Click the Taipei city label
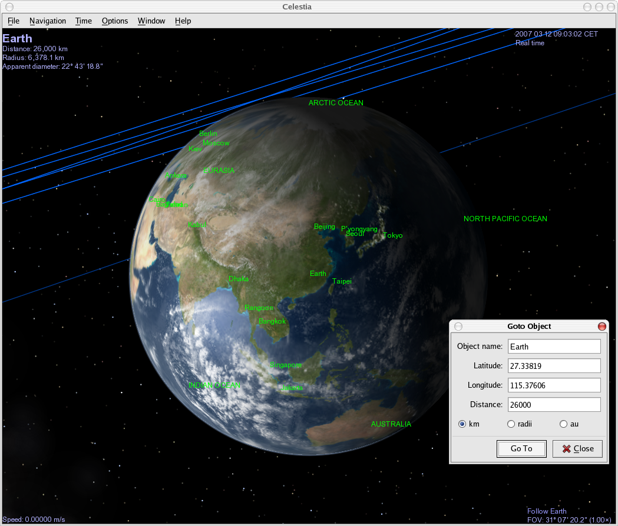This screenshot has width=618, height=526. coord(342,281)
